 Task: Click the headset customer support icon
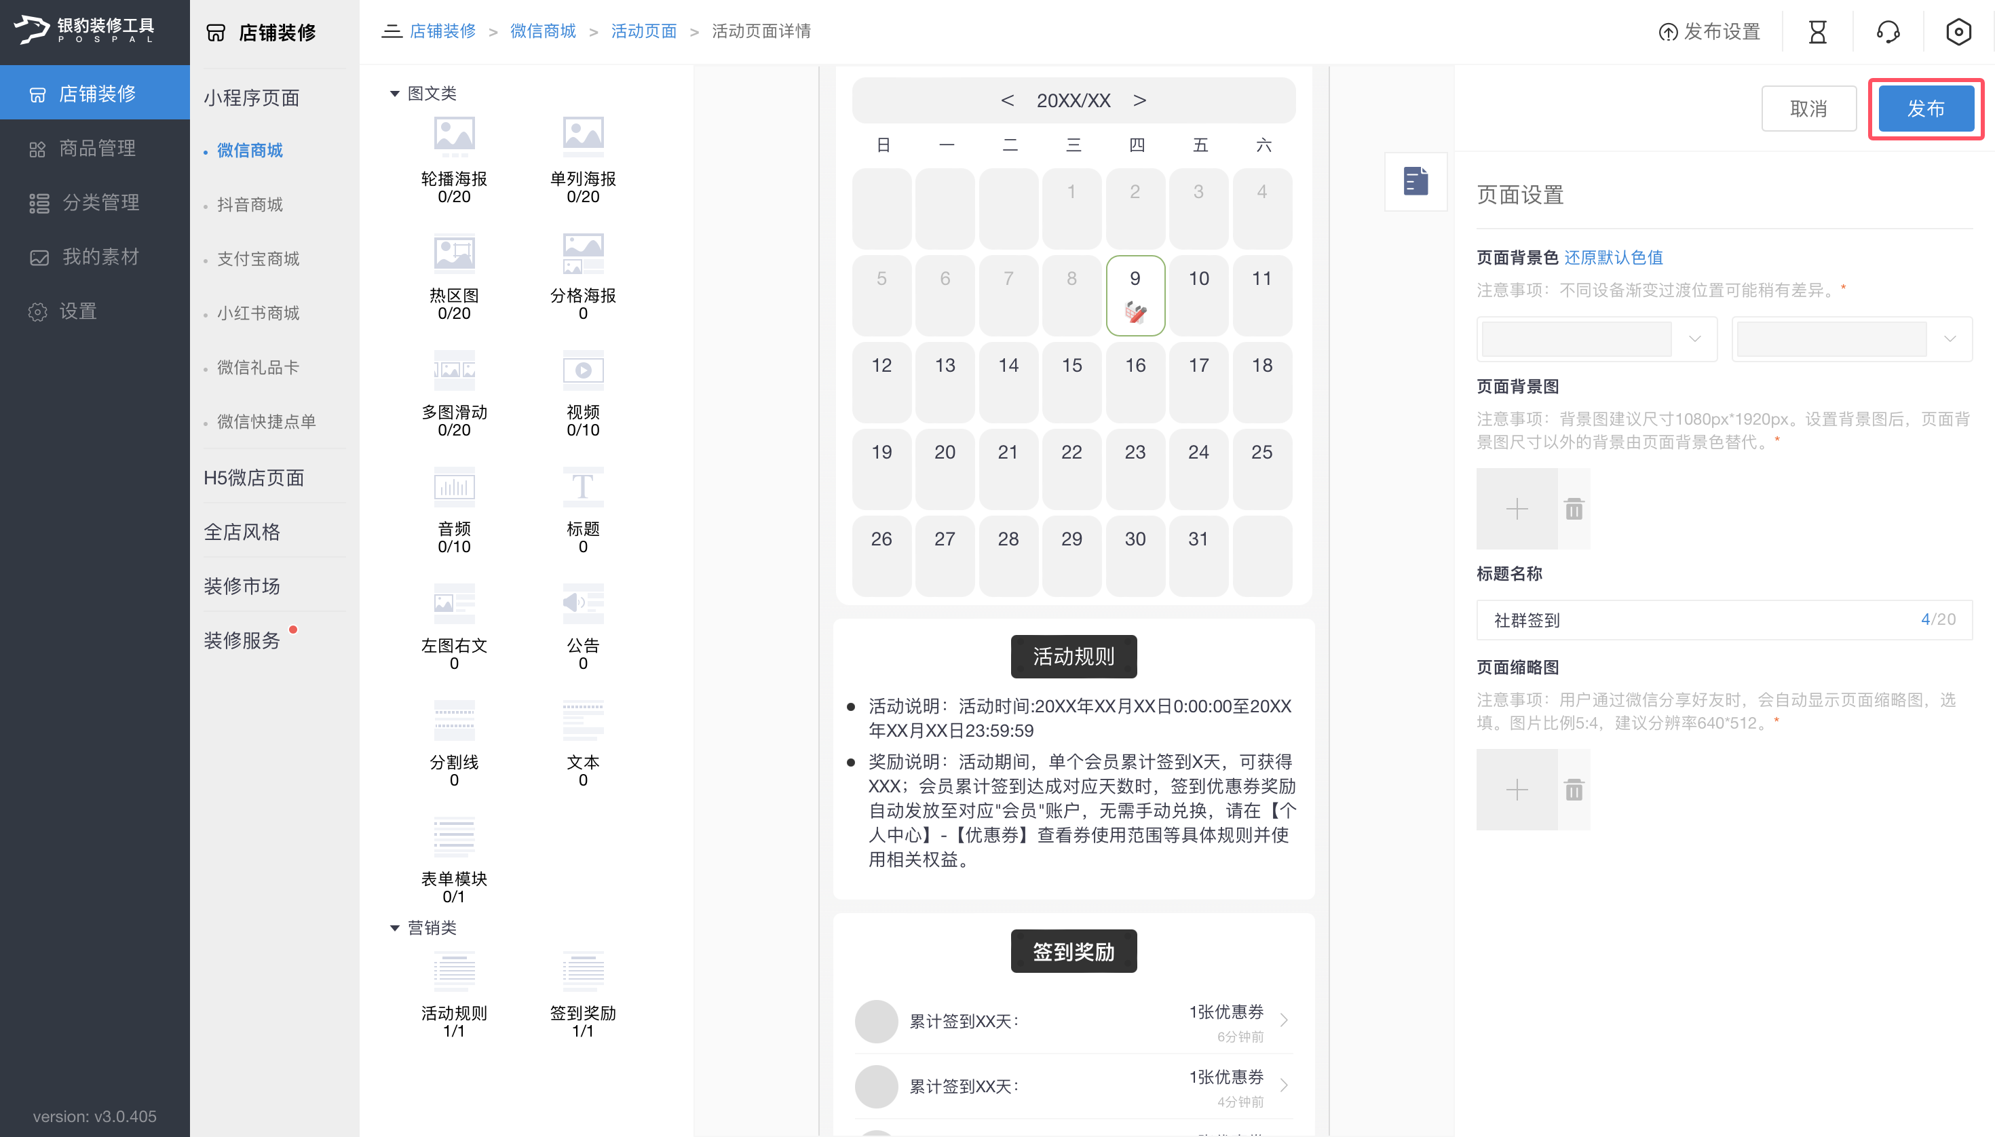click(x=1888, y=31)
